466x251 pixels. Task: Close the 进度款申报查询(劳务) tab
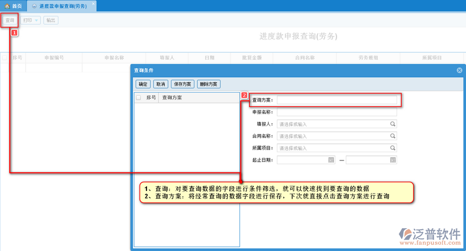93,4
